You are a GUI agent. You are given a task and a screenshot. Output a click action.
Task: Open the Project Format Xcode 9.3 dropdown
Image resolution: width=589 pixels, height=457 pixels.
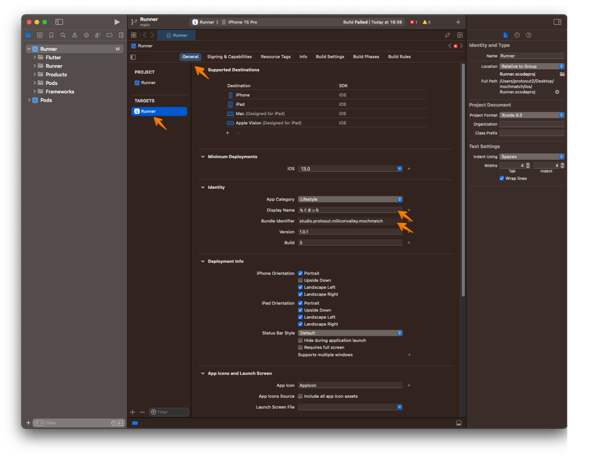coord(532,115)
